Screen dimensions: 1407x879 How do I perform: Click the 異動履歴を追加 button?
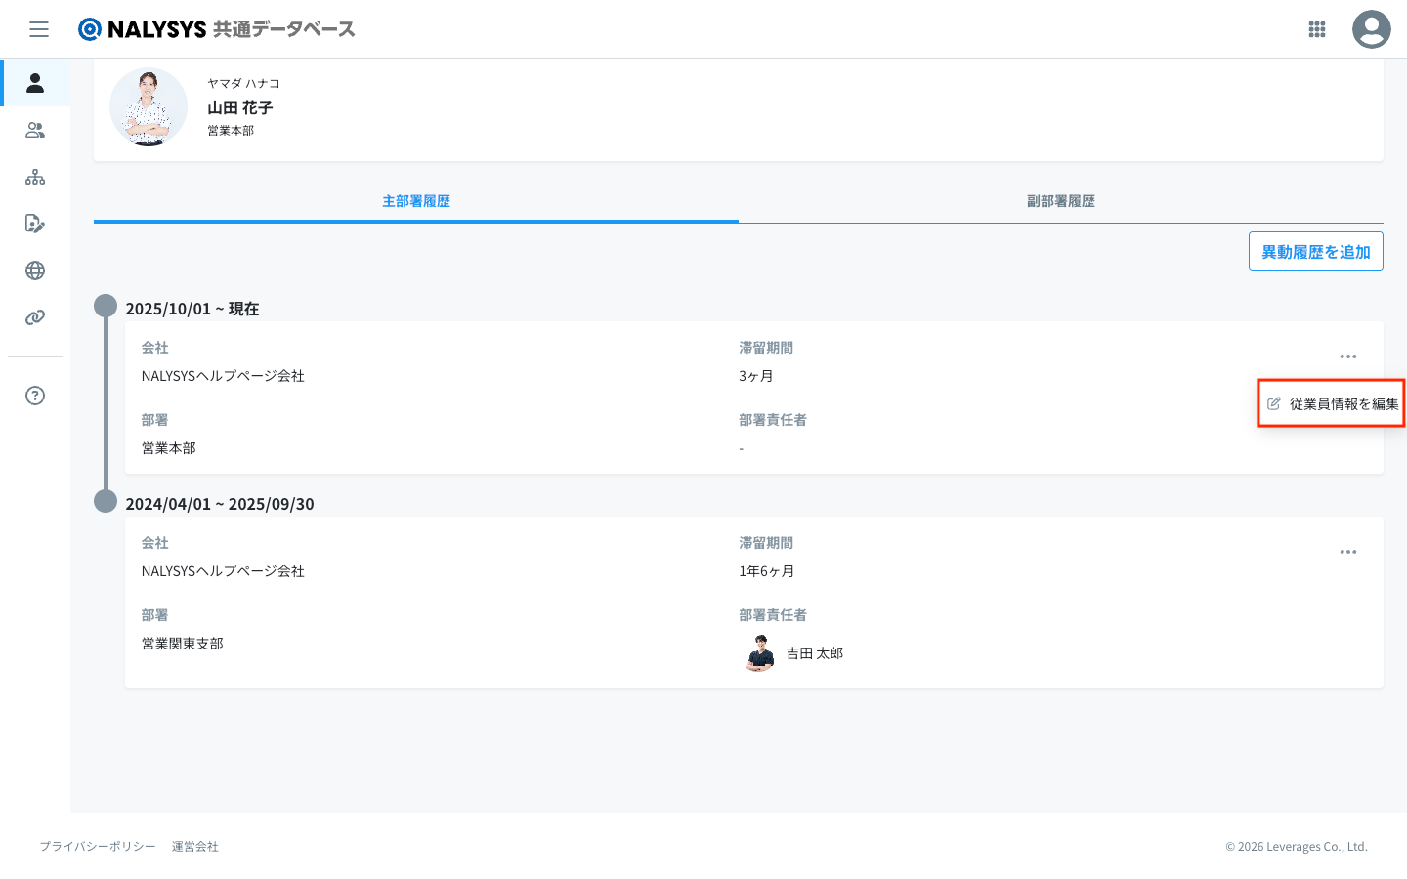1315,252
